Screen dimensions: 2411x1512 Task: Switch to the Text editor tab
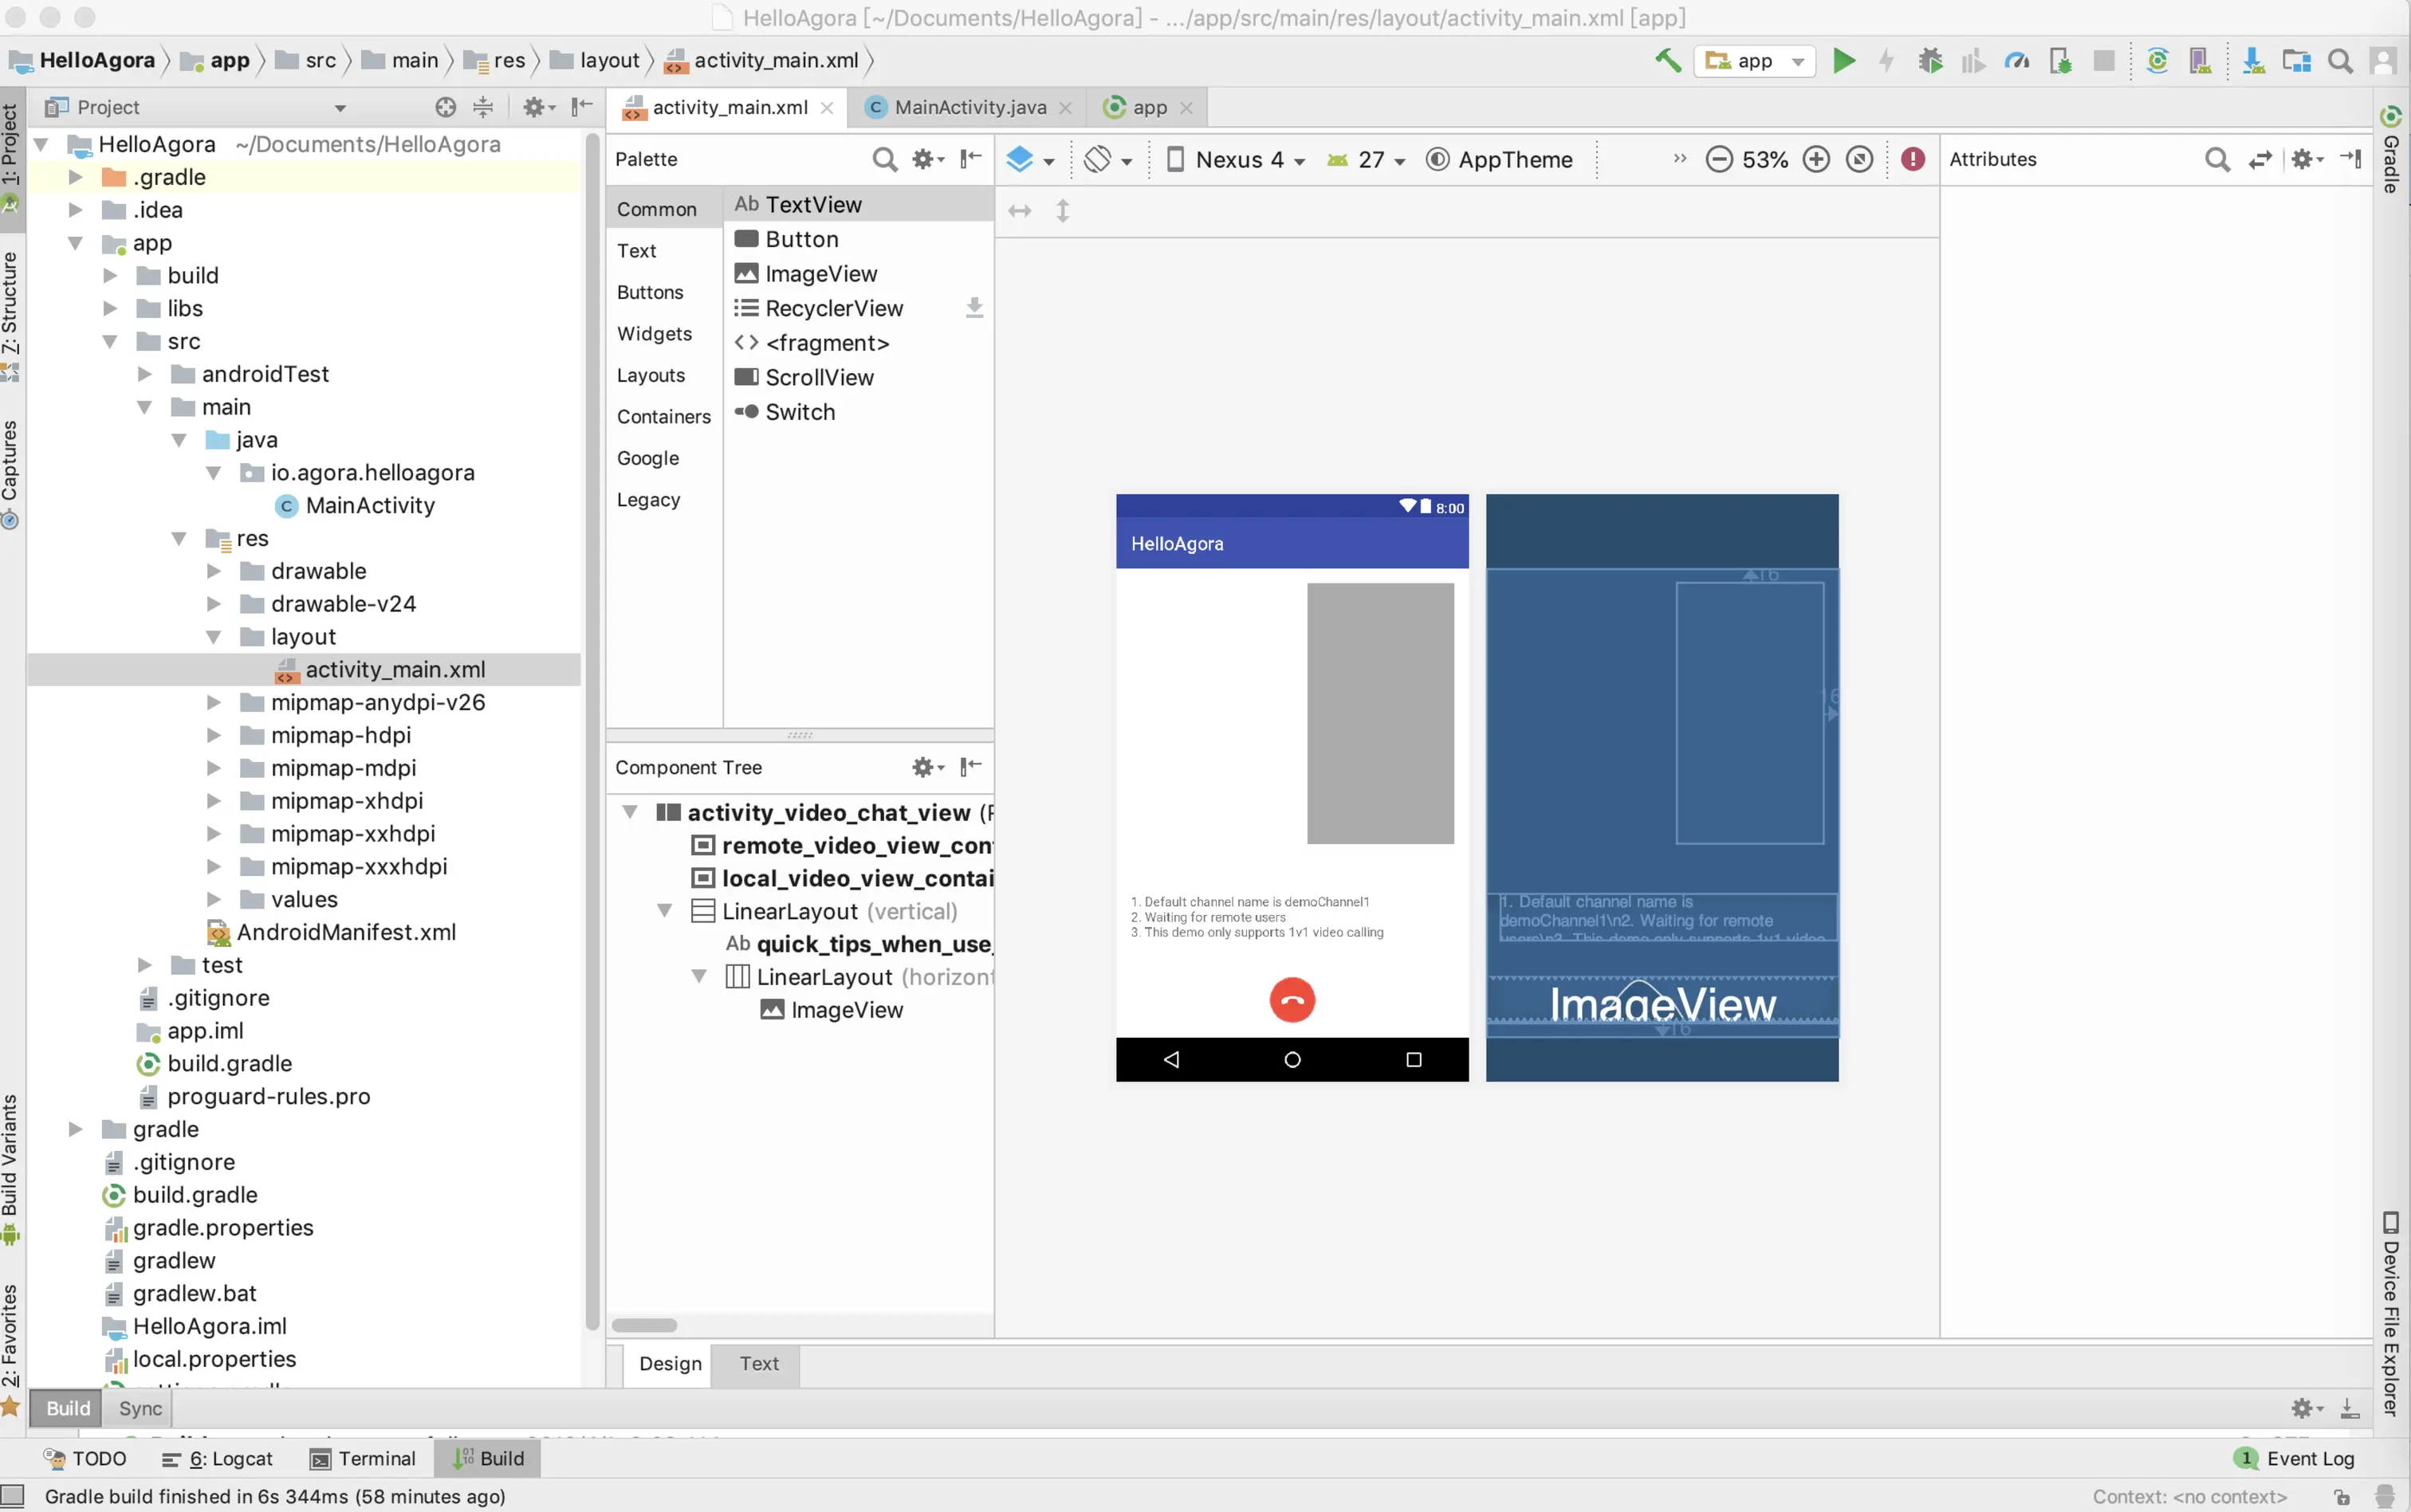pos(758,1363)
